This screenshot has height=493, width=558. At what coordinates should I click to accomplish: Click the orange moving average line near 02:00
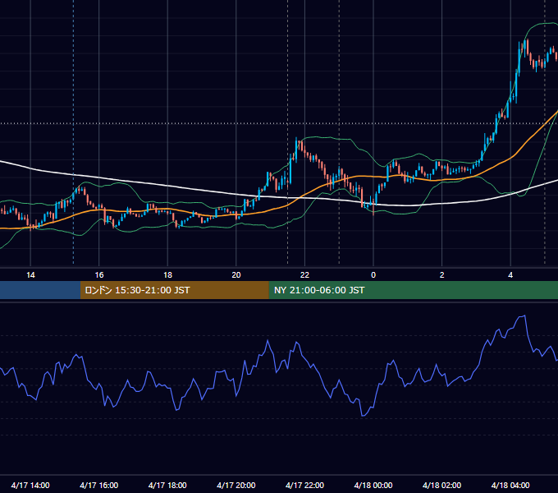pos(441,180)
